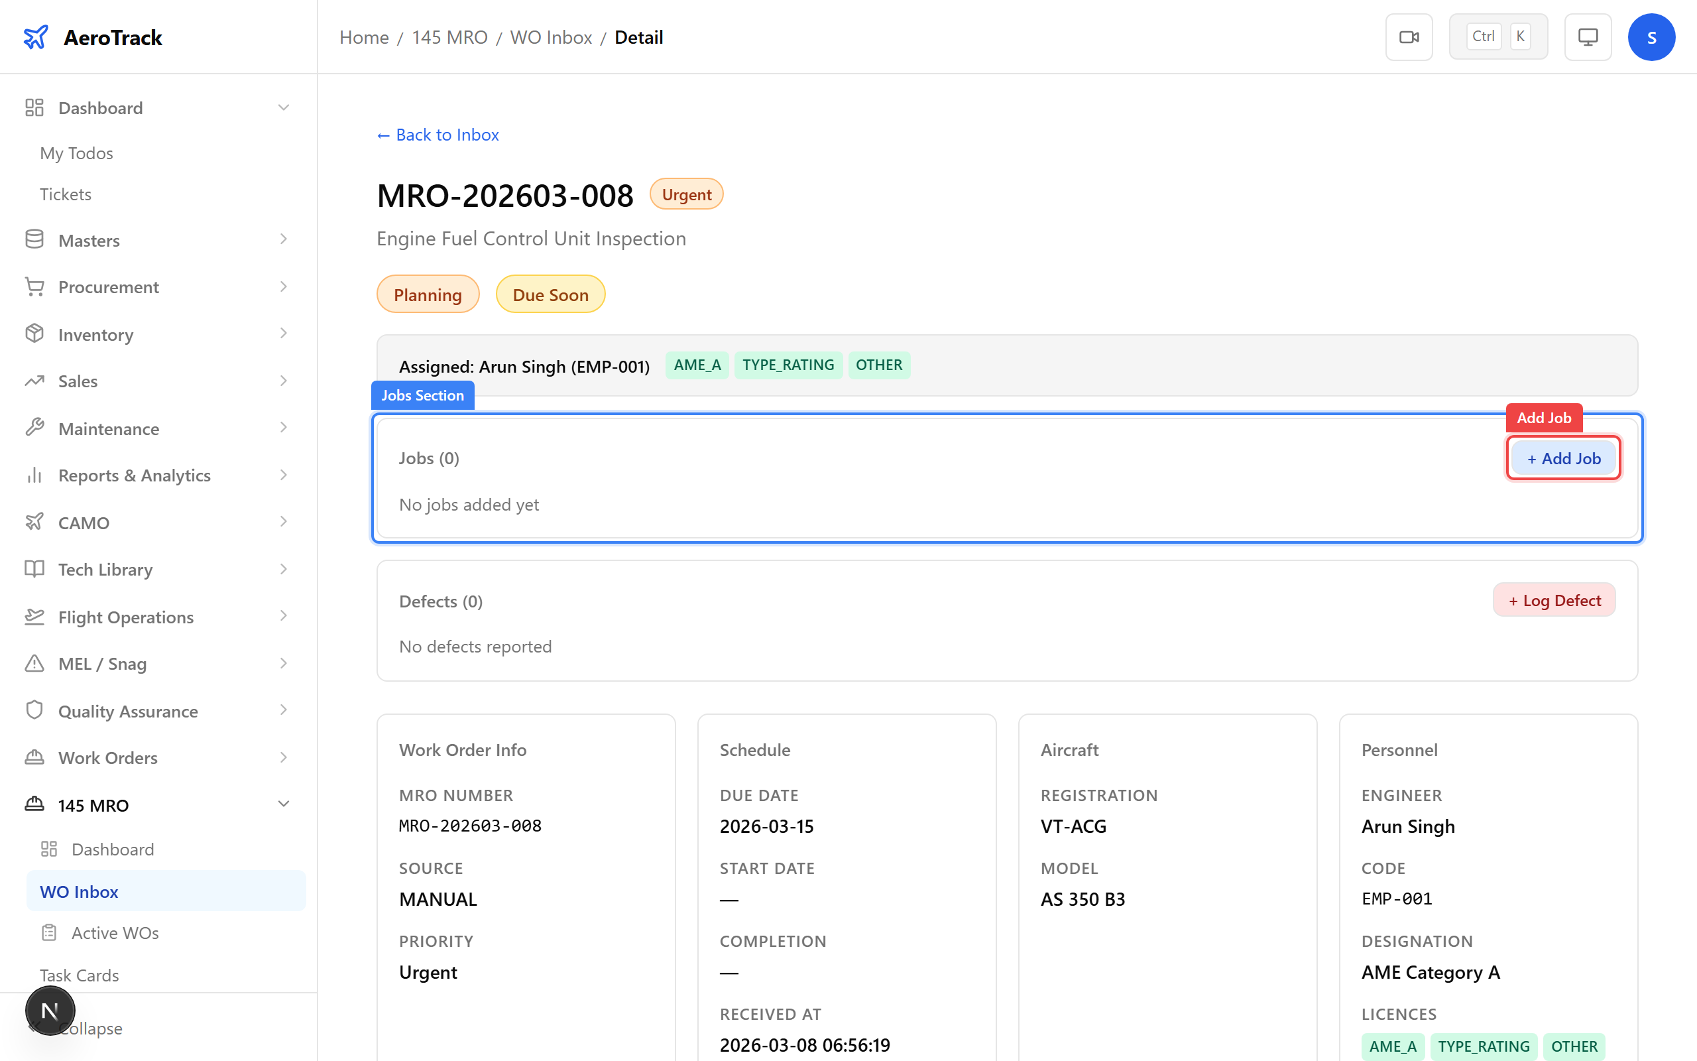Select the Procurement cart icon

point(34,286)
